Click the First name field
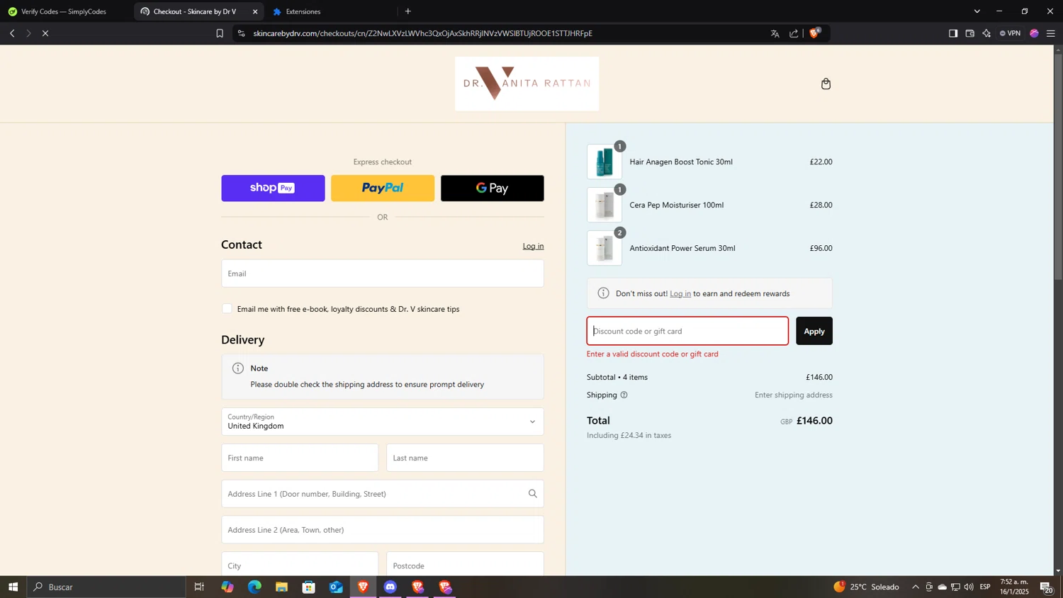1063x598 pixels. tap(300, 458)
